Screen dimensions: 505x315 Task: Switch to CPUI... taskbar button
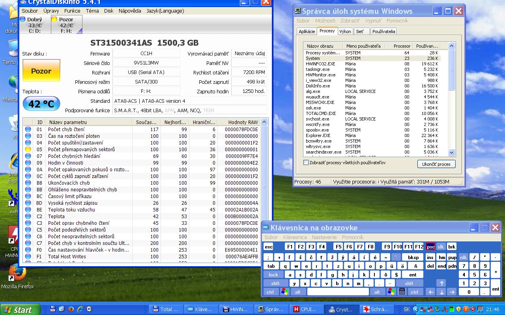306,309
